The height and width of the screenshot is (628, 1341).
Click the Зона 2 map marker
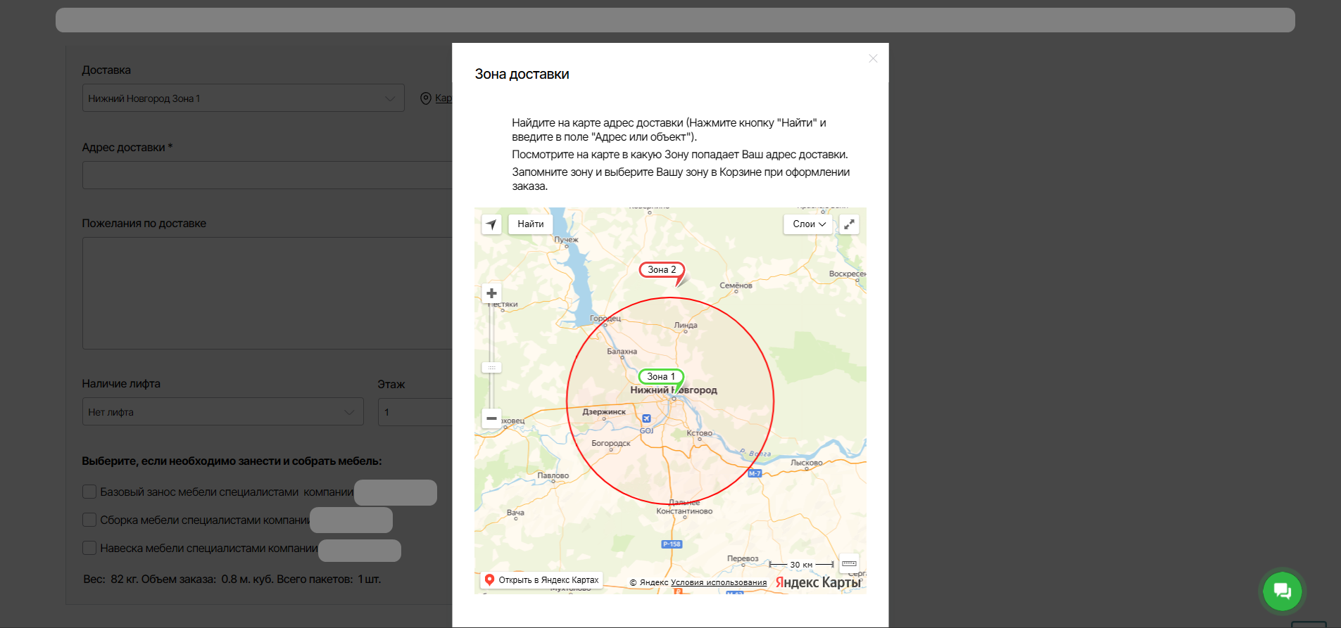point(662,270)
